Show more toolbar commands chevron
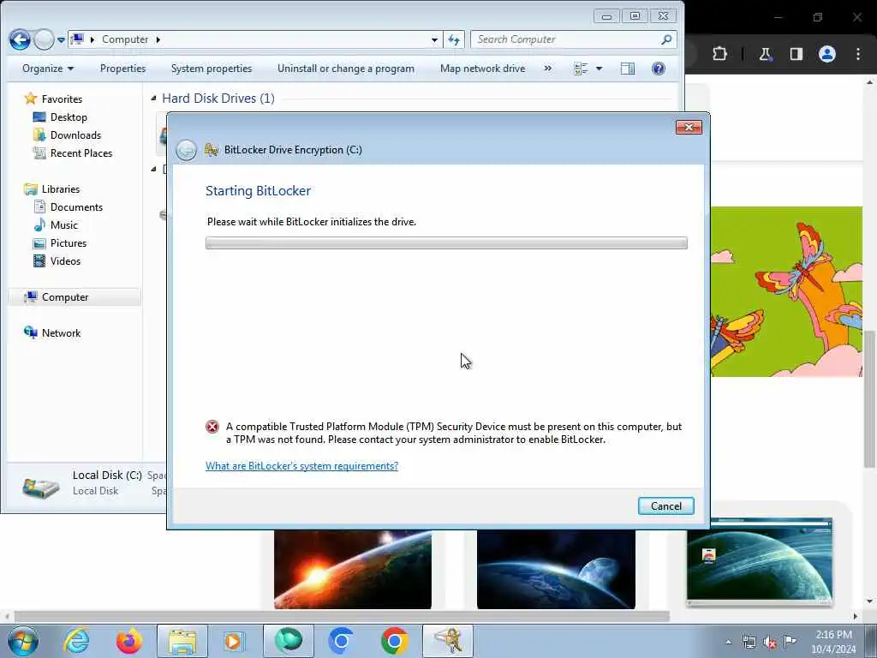877x658 pixels. (547, 69)
